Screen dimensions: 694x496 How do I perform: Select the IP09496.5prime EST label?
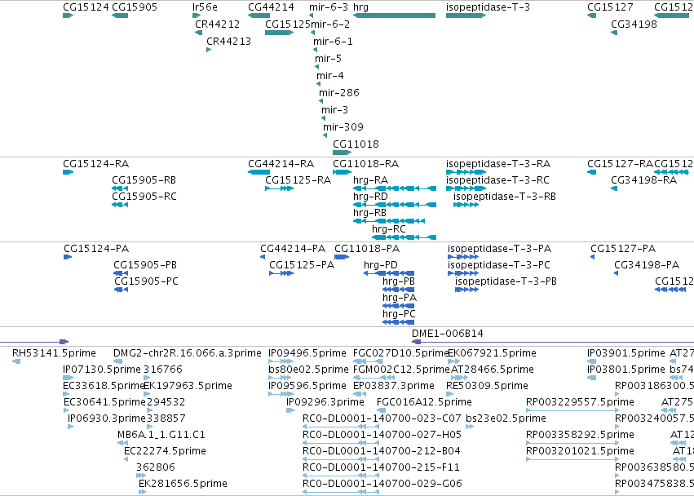tap(307, 353)
